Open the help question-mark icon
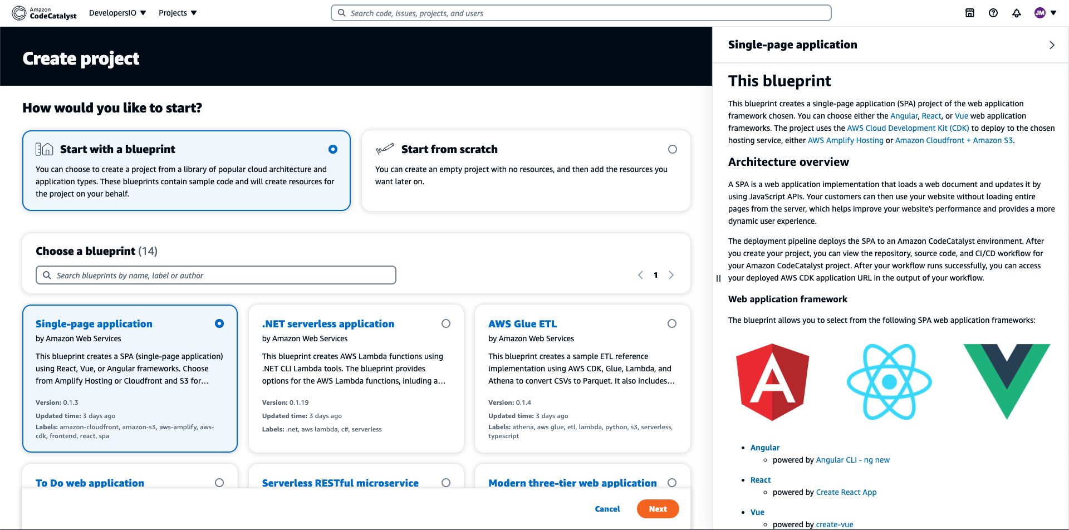This screenshot has width=1069, height=530. coord(993,13)
